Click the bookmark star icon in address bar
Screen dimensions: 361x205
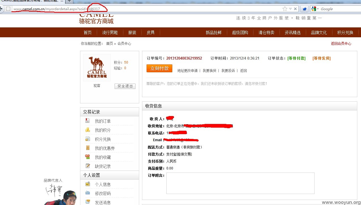click(285, 9)
